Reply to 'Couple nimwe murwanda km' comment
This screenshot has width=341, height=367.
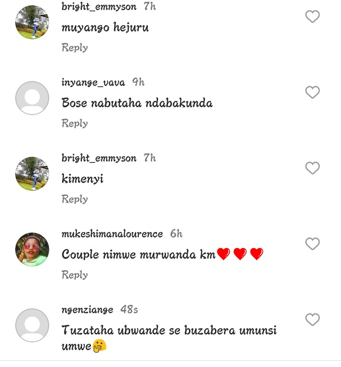pos(75,275)
